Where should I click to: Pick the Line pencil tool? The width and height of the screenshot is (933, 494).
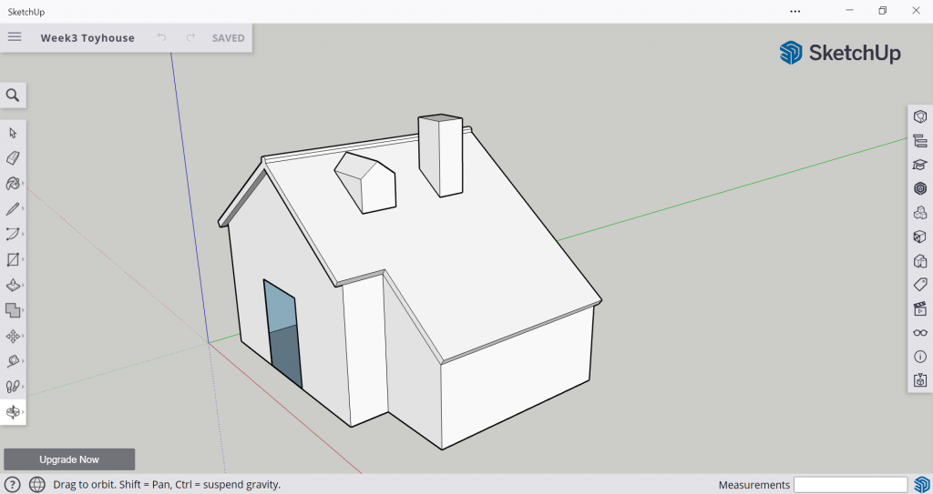(x=13, y=208)
